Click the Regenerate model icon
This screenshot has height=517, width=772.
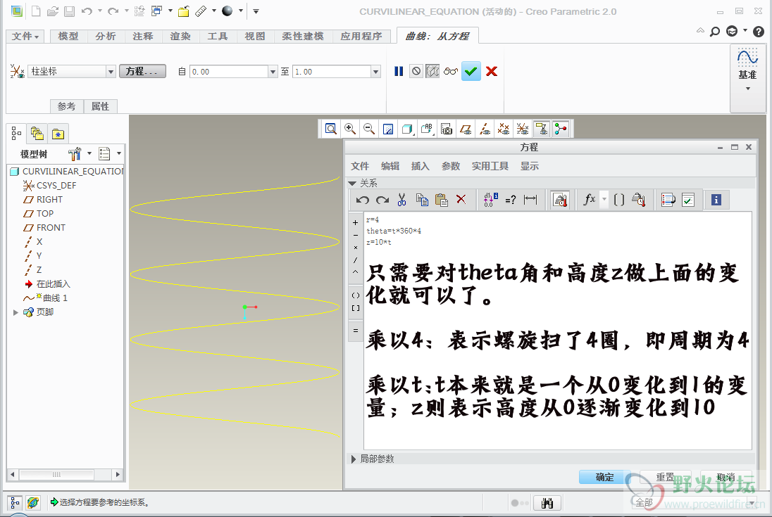[139, 11]
